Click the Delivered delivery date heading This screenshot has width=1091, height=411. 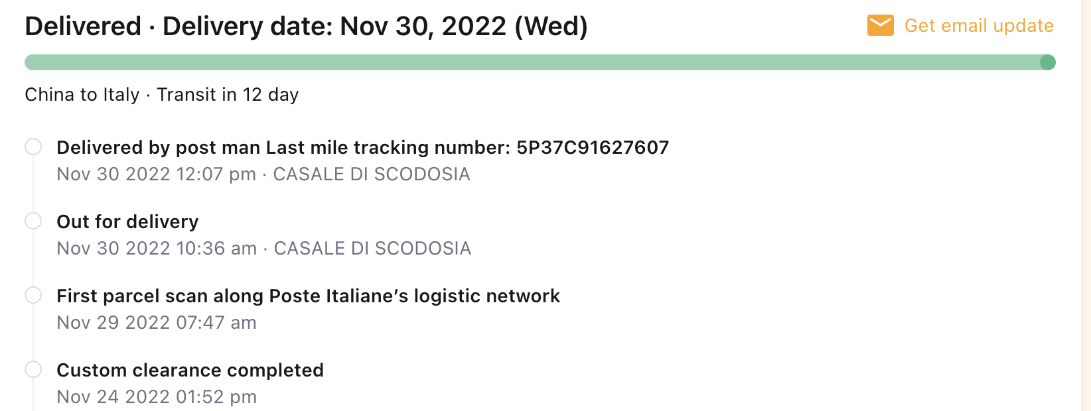tap(306, 27)
